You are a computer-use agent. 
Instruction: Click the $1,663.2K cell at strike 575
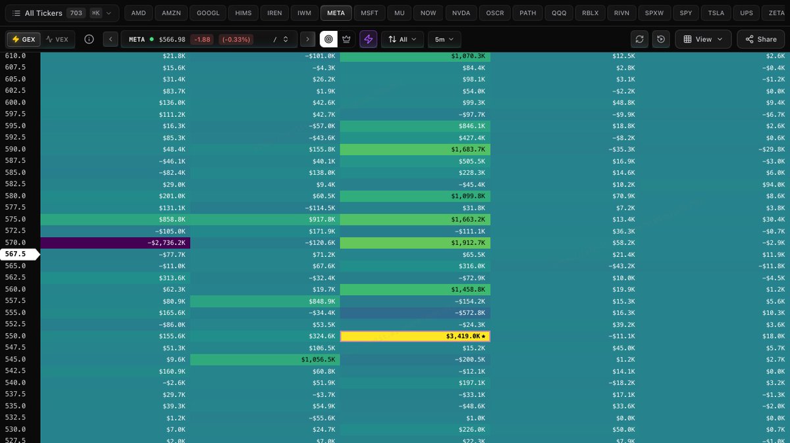415,220
